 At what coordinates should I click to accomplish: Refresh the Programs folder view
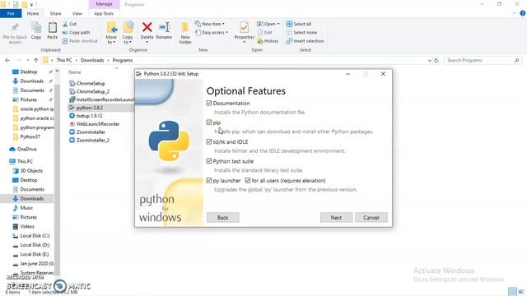436,60
